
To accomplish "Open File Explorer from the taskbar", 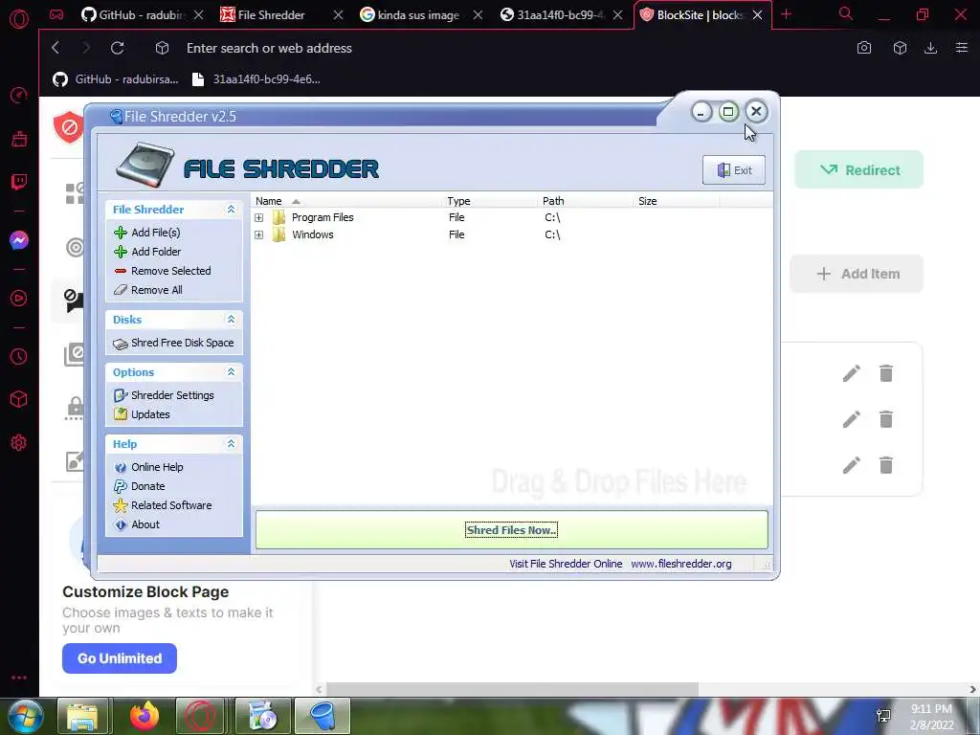I will click(x=82, y=716).
